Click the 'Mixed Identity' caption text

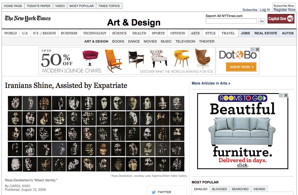(31, 180)
